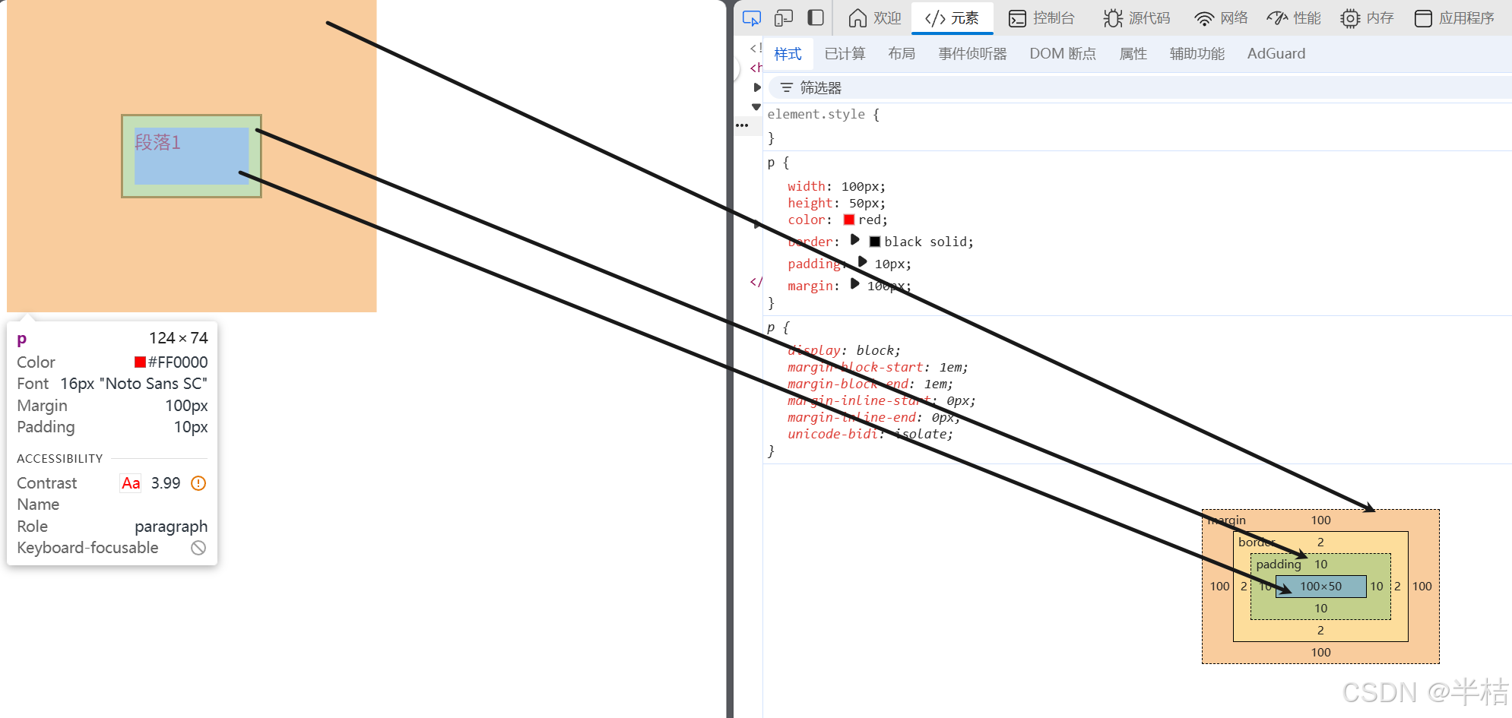Switch to 事件侦听器 event listeners subtab
Screen dimensions: 1512x718
click(x=972, y=54)
